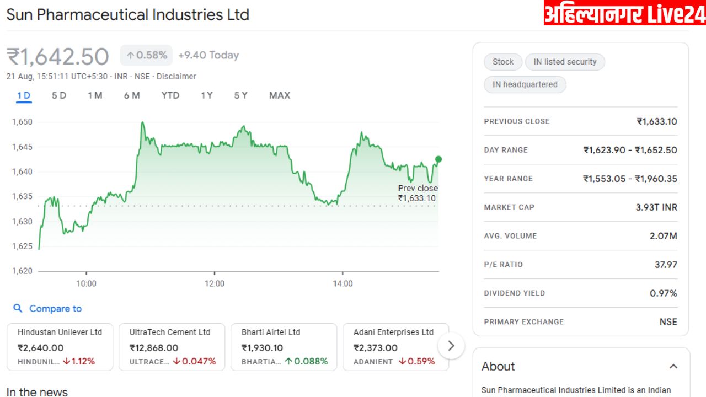Open the Hindustan Unilever Ltd card
The image size is (706, 397).
click(60, 347)
